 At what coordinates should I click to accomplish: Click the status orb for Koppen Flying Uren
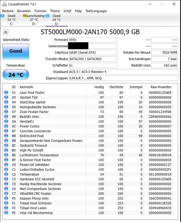[6, 198]
